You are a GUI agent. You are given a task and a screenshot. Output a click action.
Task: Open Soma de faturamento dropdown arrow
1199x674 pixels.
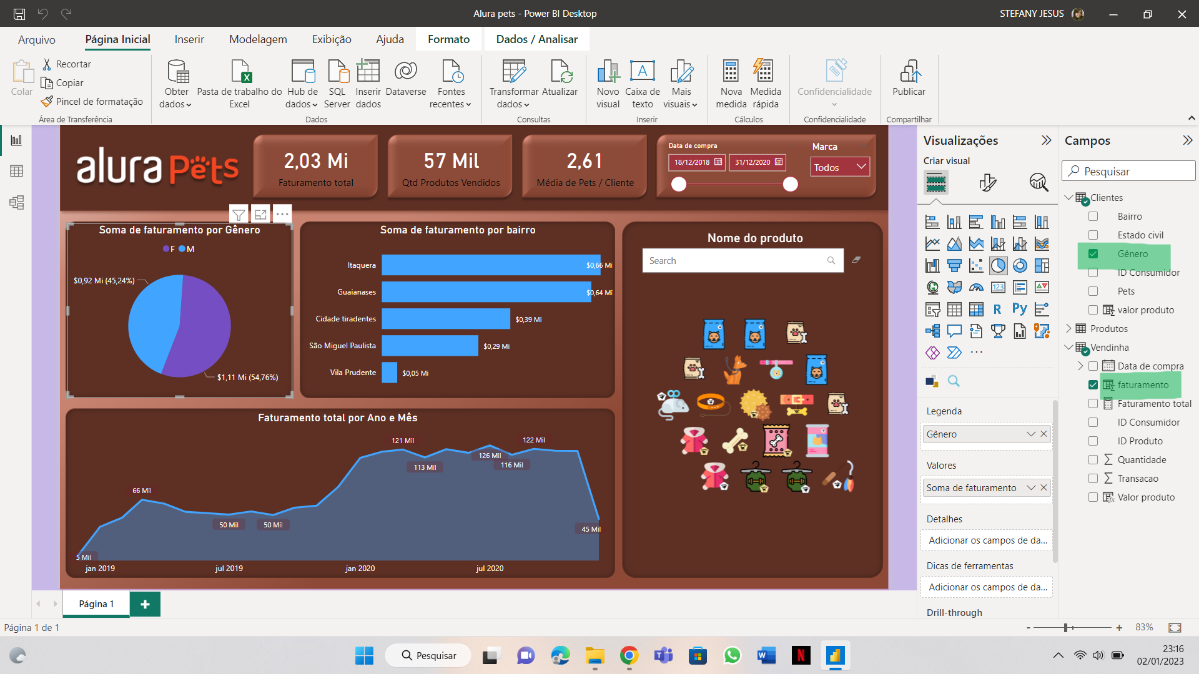pyautogui.click(x=1030, y=488)
